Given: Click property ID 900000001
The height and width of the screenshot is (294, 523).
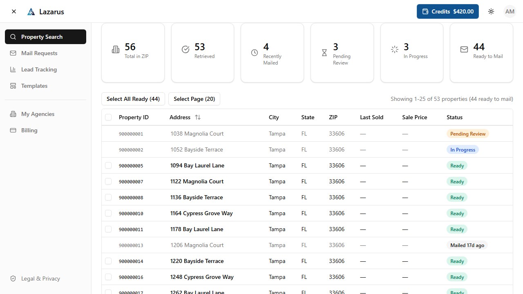Looking at the screenshot, I should 131,134.
